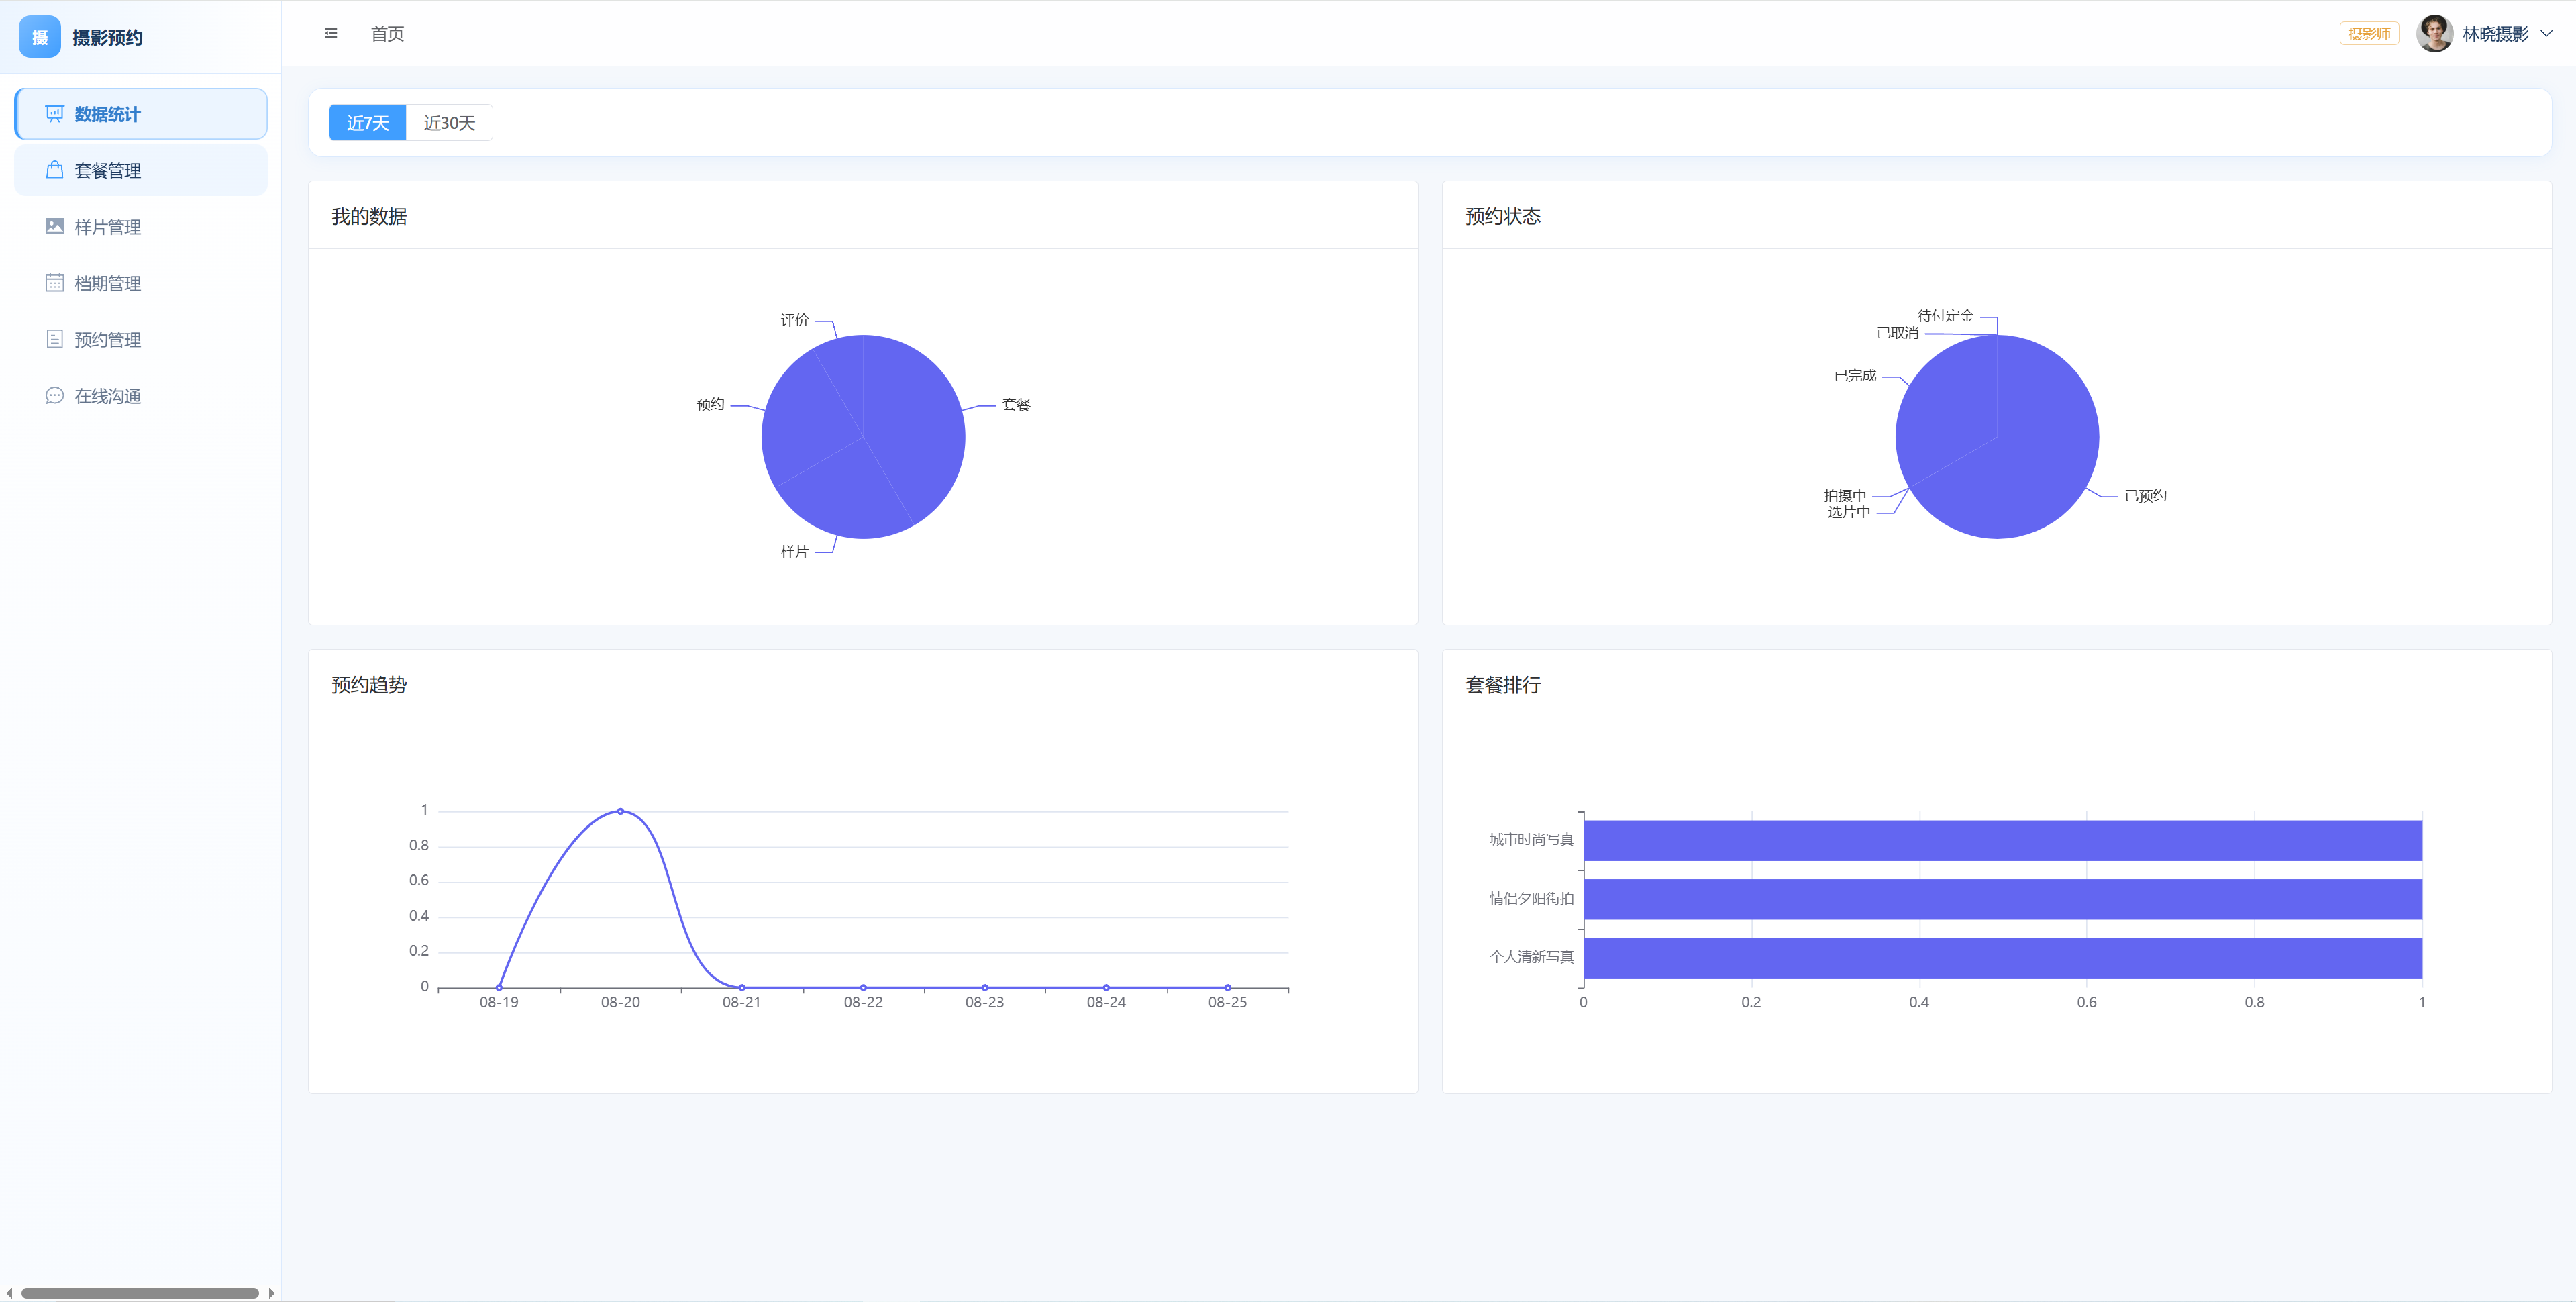Click the 城市时尚写真 axis label
Viewport: 2576px width, 1302px height.
[x=1531, y=840]
